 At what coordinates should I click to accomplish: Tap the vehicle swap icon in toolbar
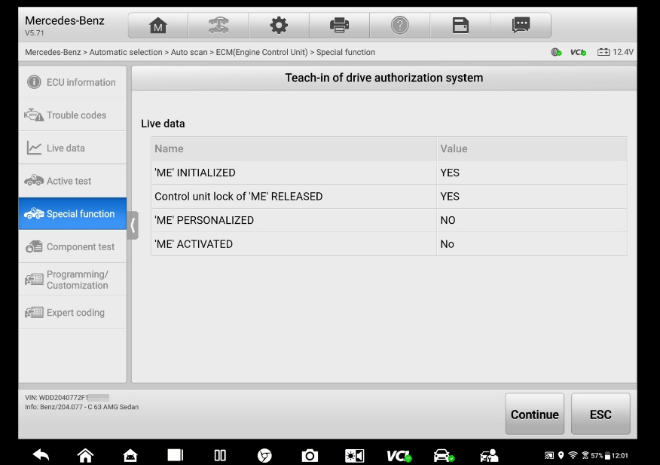[x=218, y=26]
